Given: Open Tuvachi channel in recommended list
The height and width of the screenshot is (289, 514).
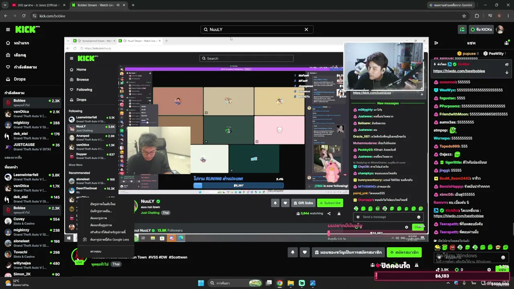Looking at the screenshot, I should pyautogui.click(x=32, y=254).
